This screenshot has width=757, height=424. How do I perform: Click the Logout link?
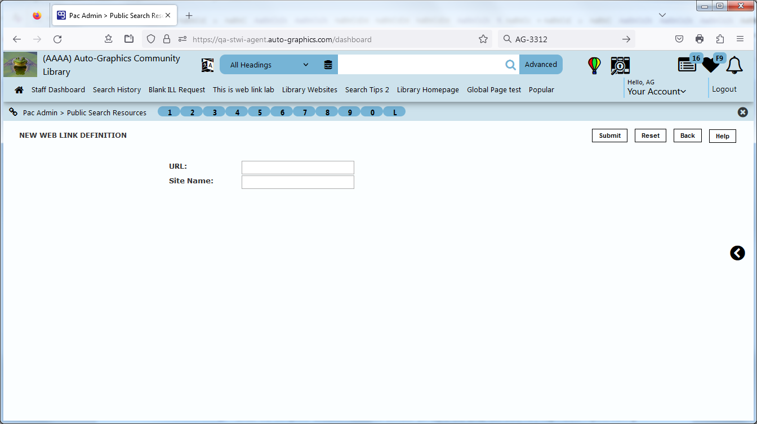click(724, 89)
